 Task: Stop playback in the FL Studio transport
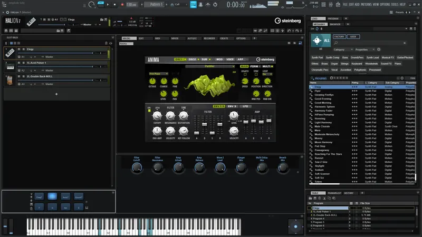[114, 5]
